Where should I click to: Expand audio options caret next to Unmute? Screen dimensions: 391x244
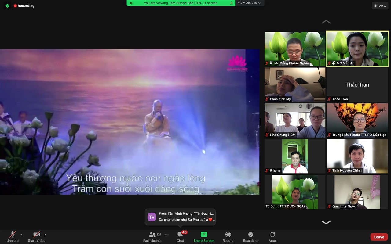pyautogui.click(x=21, y=235)
